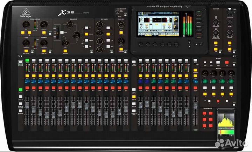Click the External Mic XLR input
252x152 pixels.
coord(230,22)
